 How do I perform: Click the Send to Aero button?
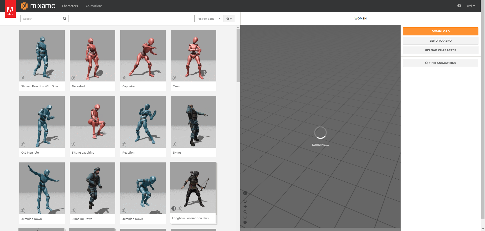pos(441,41)
